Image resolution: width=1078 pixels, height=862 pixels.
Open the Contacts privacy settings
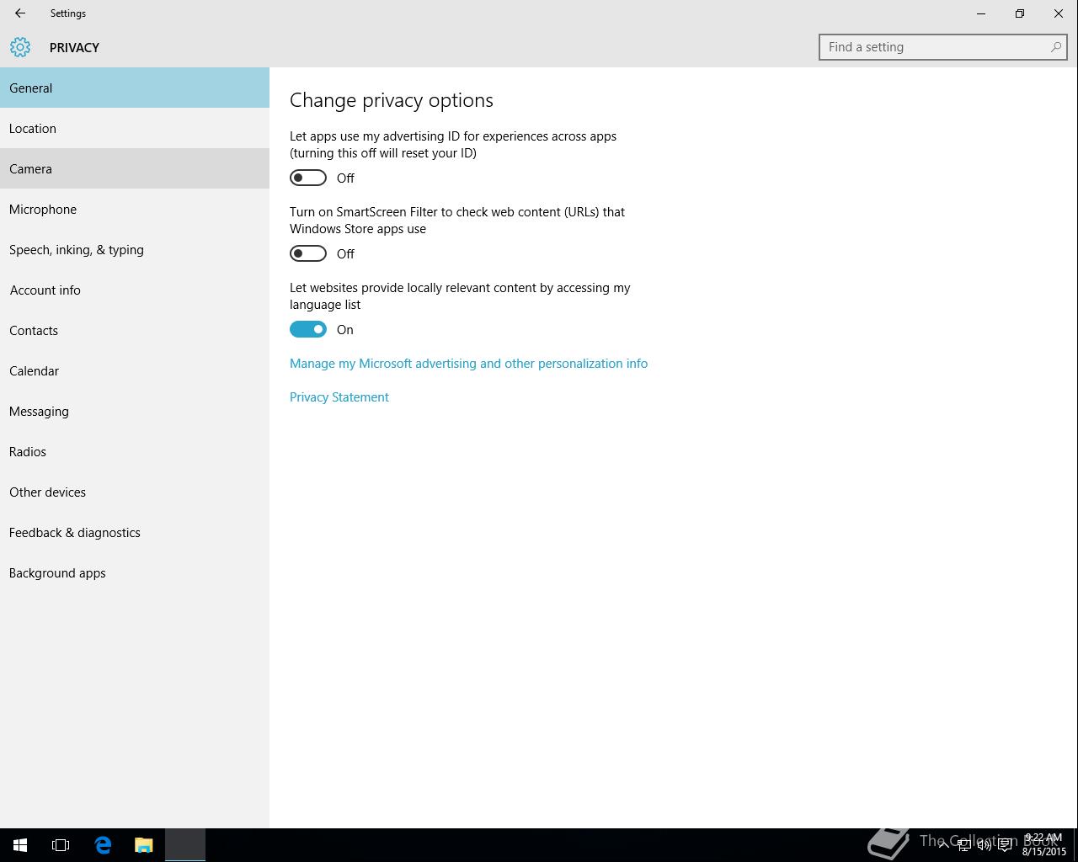click(135, 330)
